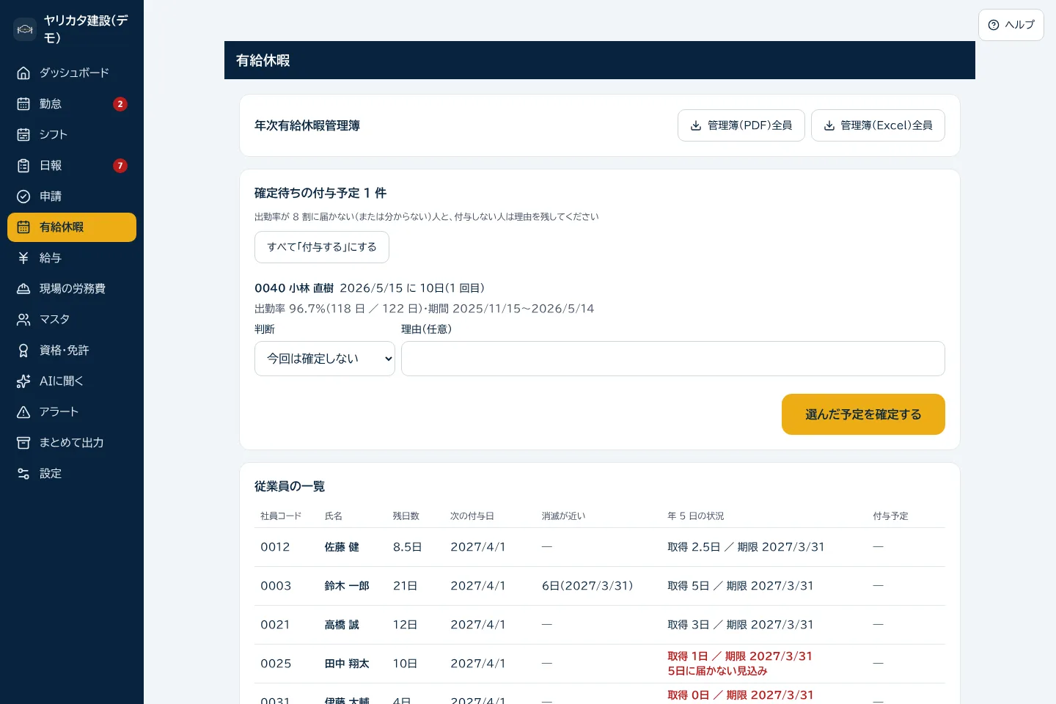Click 取得 2.5日 / 期限 2027/3/31 cell
The height and width of the screenshot is (704, 1056).
click(746, 547)
